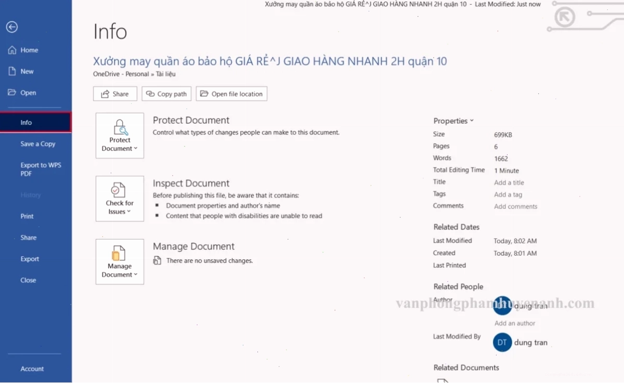The height and width of the screenshot is (383, 624).
Task: Click the Share button's arrow icon
Action: tap(105, 94)
